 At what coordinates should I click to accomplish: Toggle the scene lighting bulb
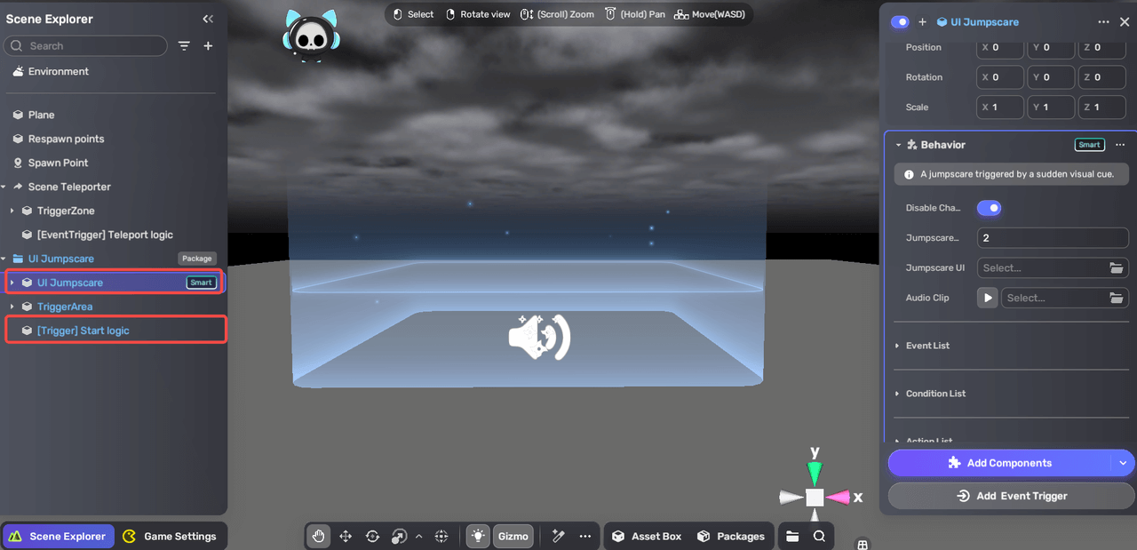tap(477, 536)
